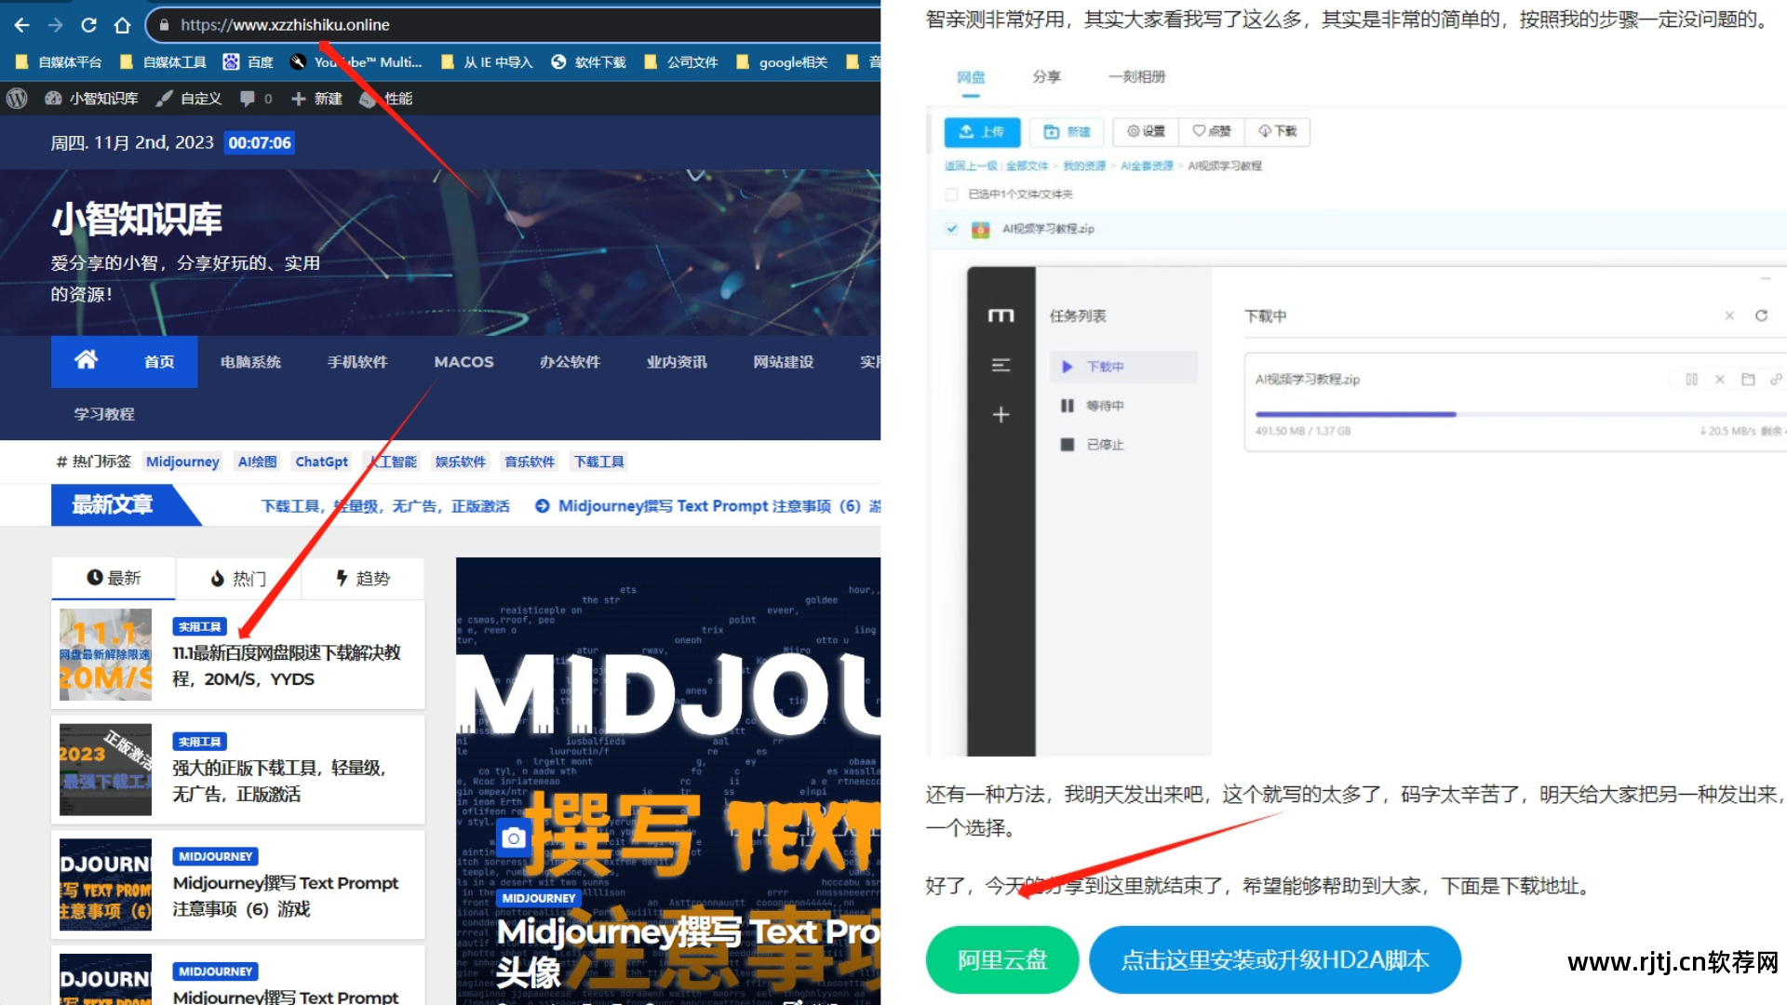Open 办公软件 navigation menu
This screenshot has width=1787, height=1005.
pos(571,362)
